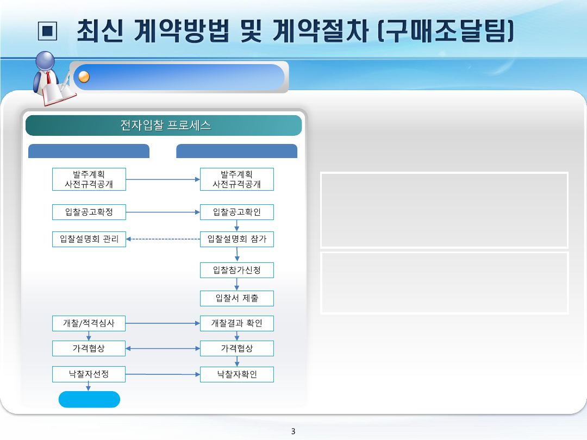
Task: Click the upper empty white text box
Action: [x=444, y=210]
